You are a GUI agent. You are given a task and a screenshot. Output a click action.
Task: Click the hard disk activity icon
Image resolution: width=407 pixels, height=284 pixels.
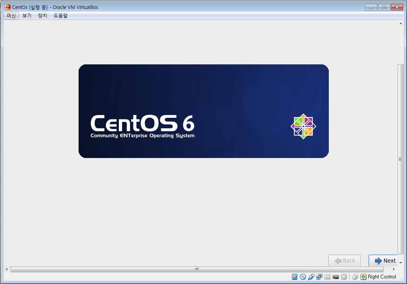(x=295, y=277)
